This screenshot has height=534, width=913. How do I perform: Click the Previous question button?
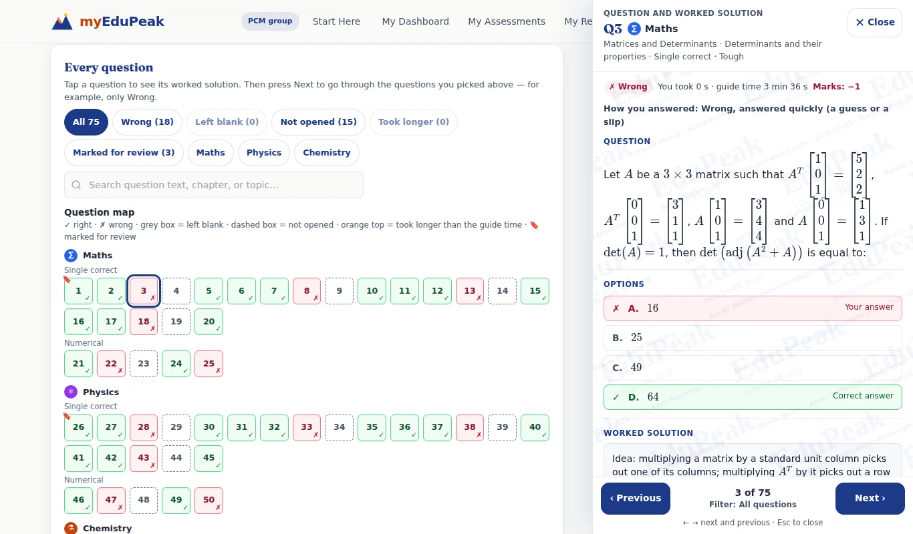[x=635, y=499]
